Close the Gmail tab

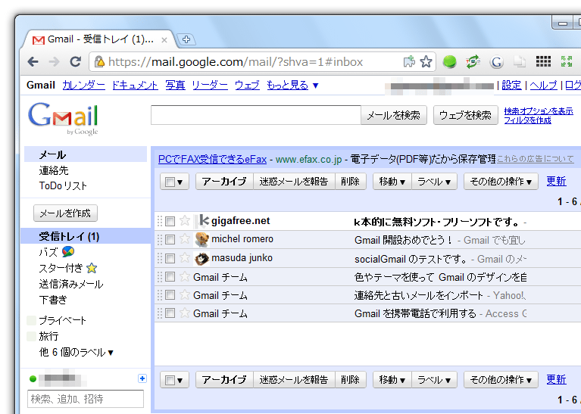click(164, 40)
